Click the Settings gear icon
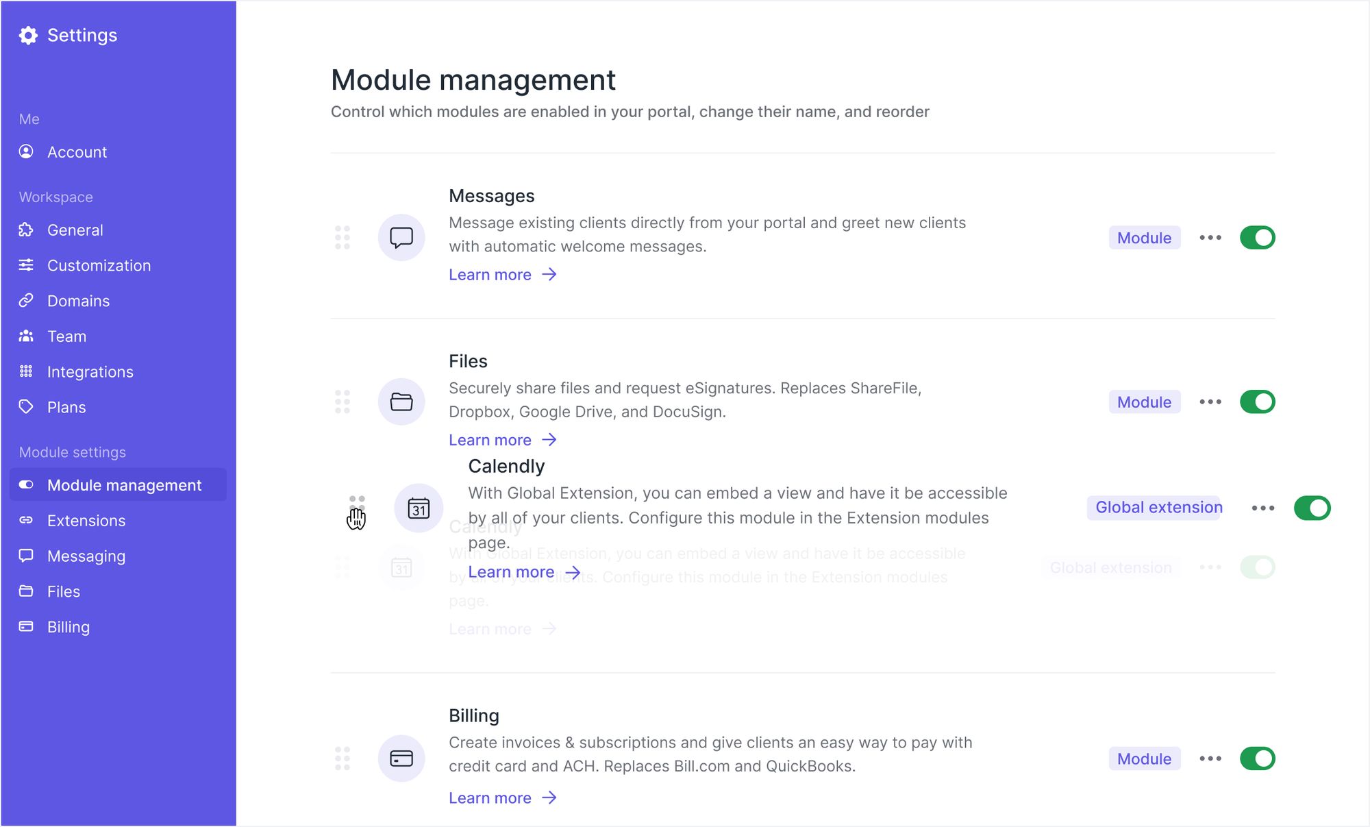 click(28, 36)
